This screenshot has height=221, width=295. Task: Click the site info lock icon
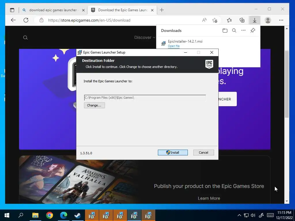point(41,20)
